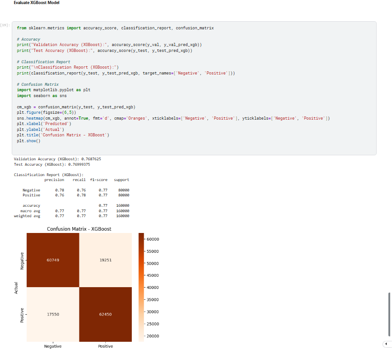This screenshot has width=392, height=349.
Task: Click the heatmap cell showing 60749
Action: coord(53,260)
